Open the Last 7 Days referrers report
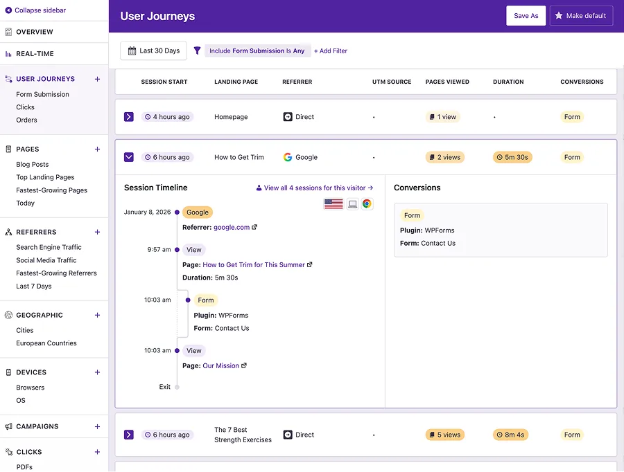The image size is (624, 472). pos(34,286)
